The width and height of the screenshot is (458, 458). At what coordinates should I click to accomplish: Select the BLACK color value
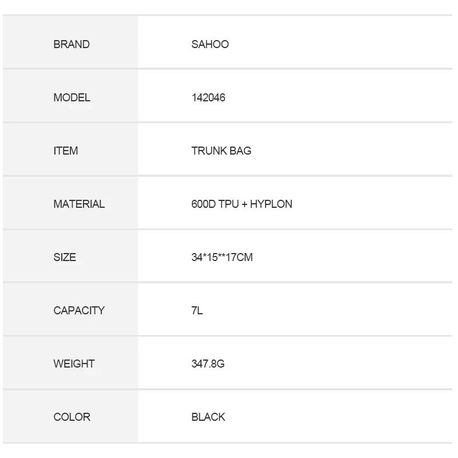[x=208, y=417]
